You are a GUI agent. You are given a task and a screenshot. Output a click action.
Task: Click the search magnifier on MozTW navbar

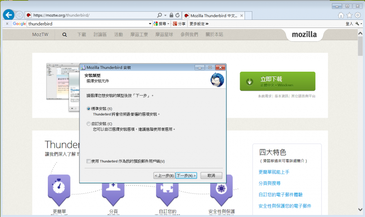point(64,35)
